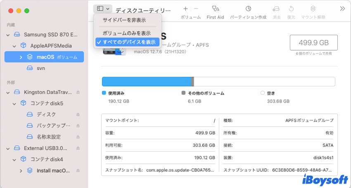Select the External USB3.0 drive icon
Viewport: 351px width, 188px height.
(17, 148)
